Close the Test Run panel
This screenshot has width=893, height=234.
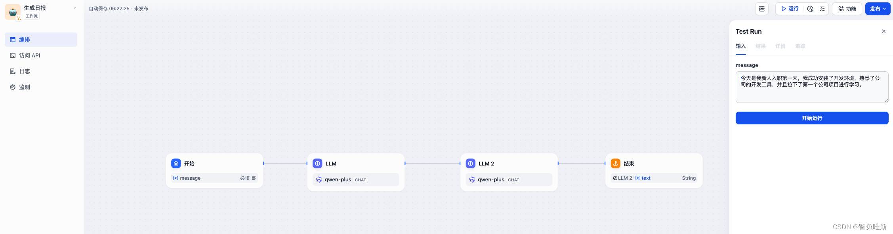tap(883, 31)
